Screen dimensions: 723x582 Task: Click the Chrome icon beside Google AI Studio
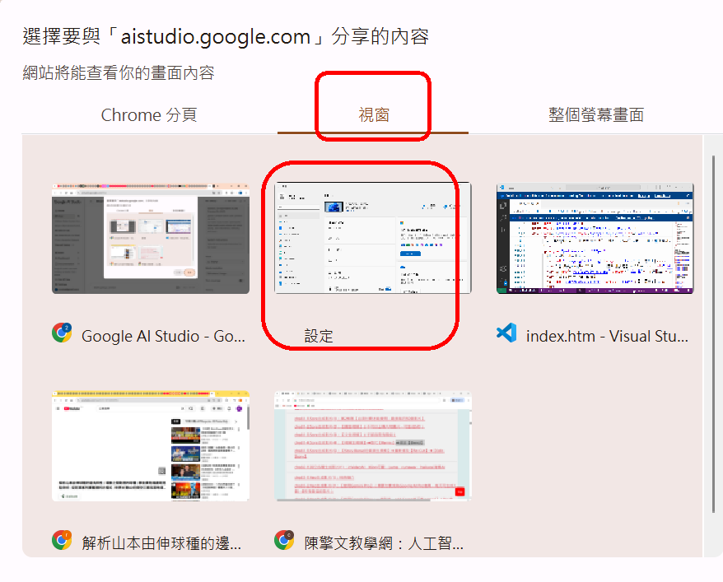(x=62, y=333)
